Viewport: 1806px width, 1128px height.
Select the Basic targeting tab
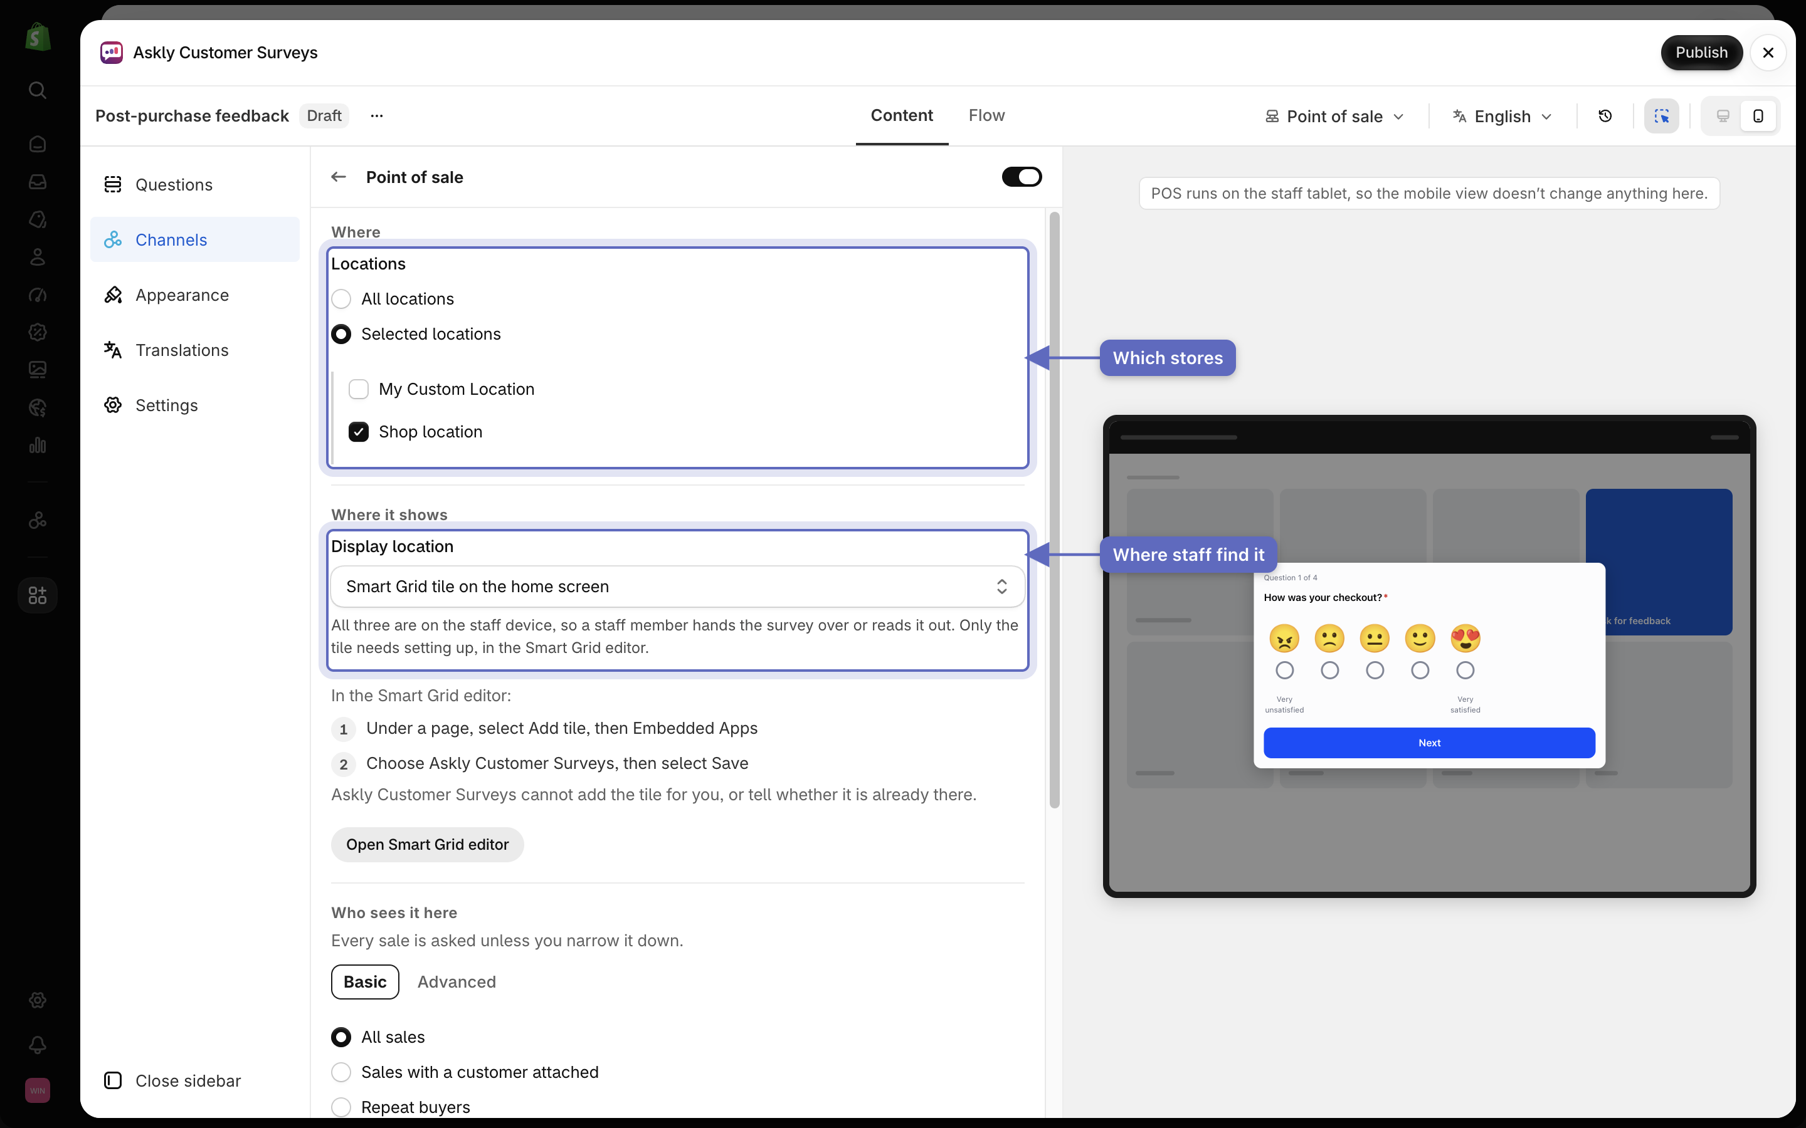pyautogui.click(x=365, y=982)
